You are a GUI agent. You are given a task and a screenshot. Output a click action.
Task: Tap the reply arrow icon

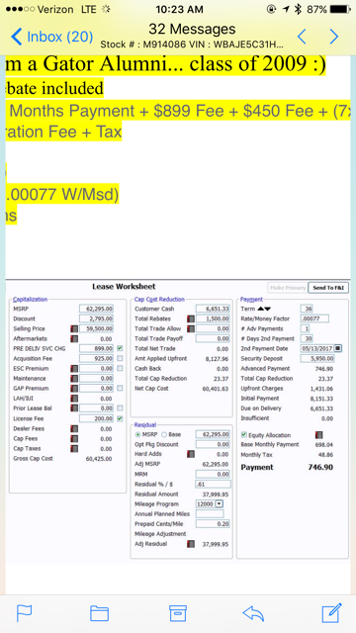pos(253,613)
